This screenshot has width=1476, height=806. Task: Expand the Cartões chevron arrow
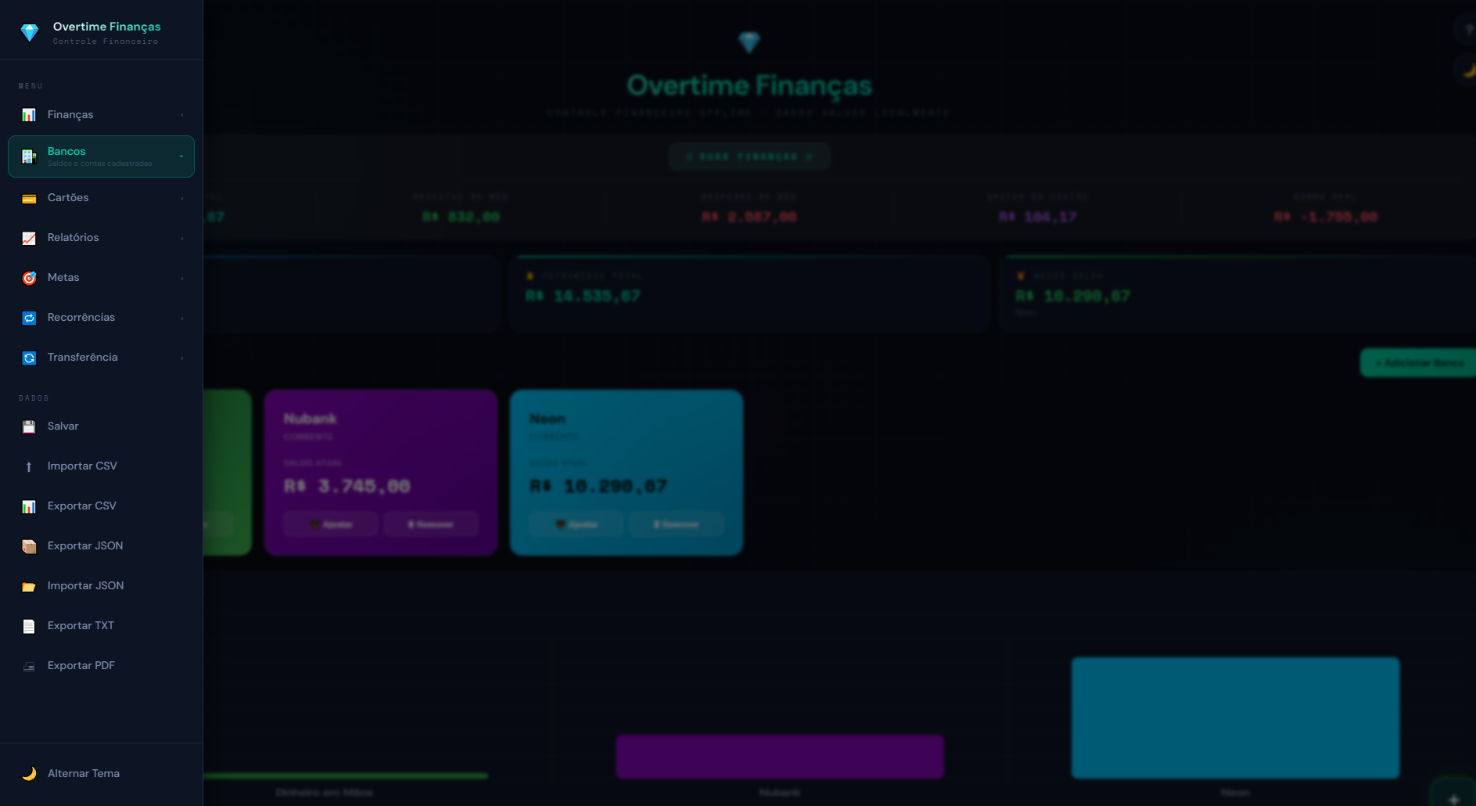[181, 198]
